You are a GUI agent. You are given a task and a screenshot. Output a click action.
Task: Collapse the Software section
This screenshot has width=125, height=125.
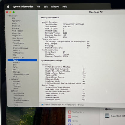pyautogui.click(x=10, y=91)
